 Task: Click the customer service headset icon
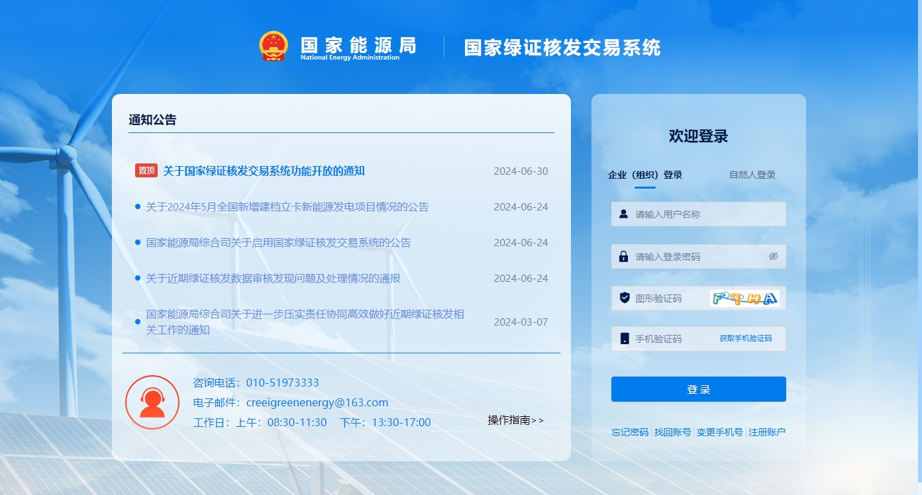point(152,402)
